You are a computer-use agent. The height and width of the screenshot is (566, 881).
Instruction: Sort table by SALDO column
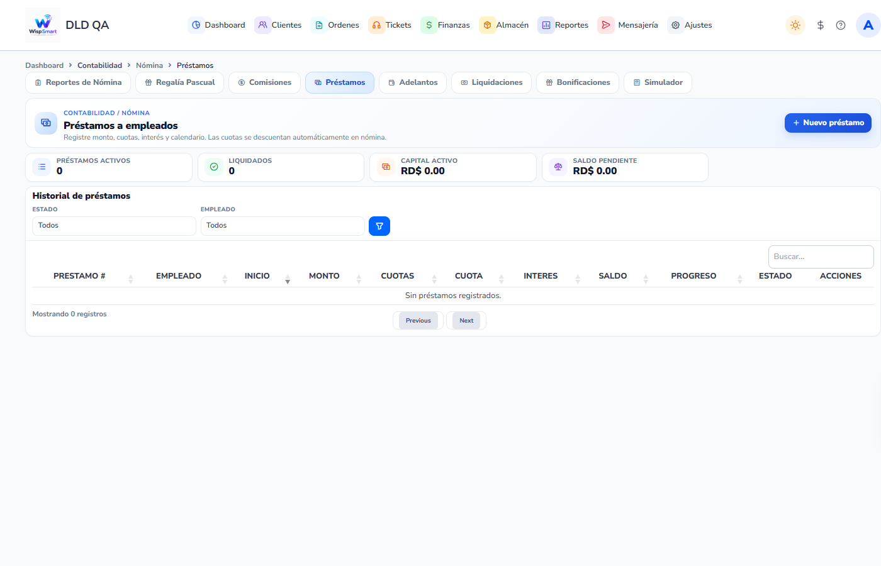(x=617, y=276)
